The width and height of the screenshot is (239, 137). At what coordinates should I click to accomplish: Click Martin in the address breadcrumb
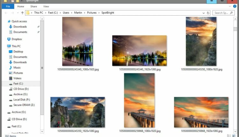point(78,13)
